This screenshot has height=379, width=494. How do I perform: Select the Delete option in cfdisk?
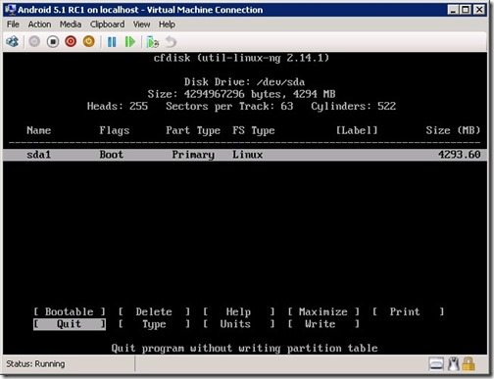pyautogui.click(x=154, y=311)
